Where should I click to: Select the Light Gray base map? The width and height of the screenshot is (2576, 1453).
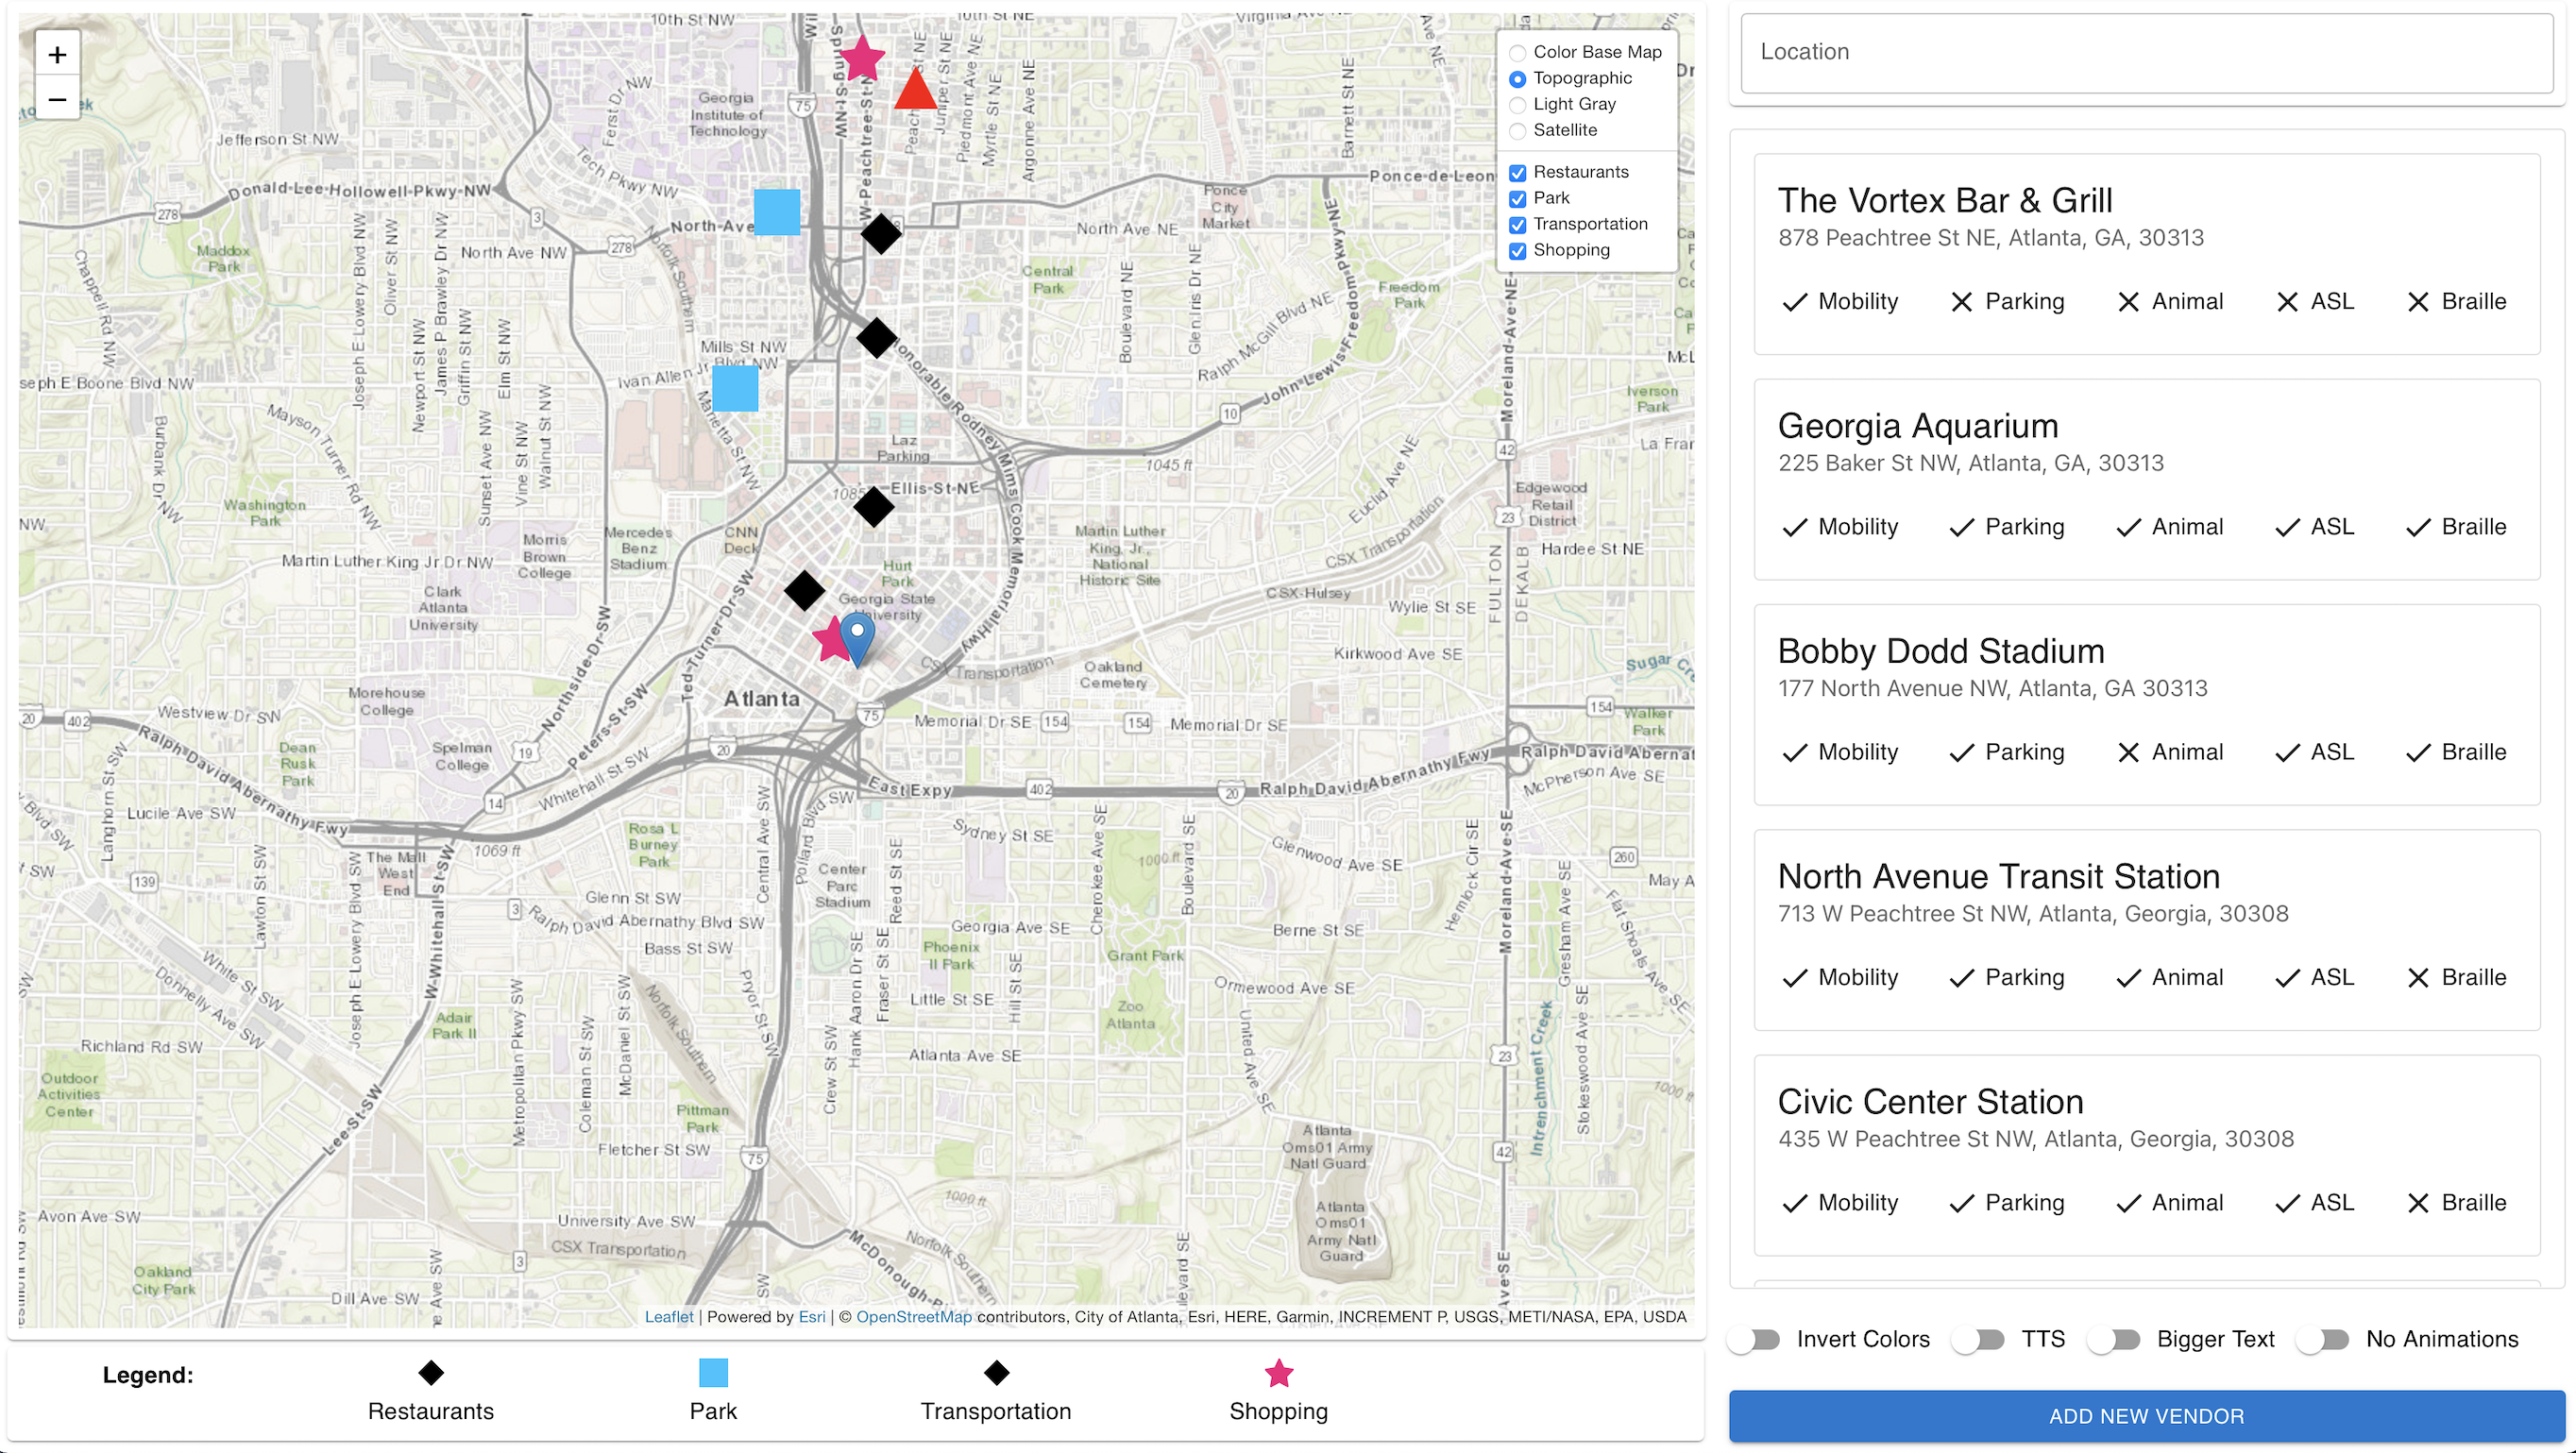tap(1517, 105)
